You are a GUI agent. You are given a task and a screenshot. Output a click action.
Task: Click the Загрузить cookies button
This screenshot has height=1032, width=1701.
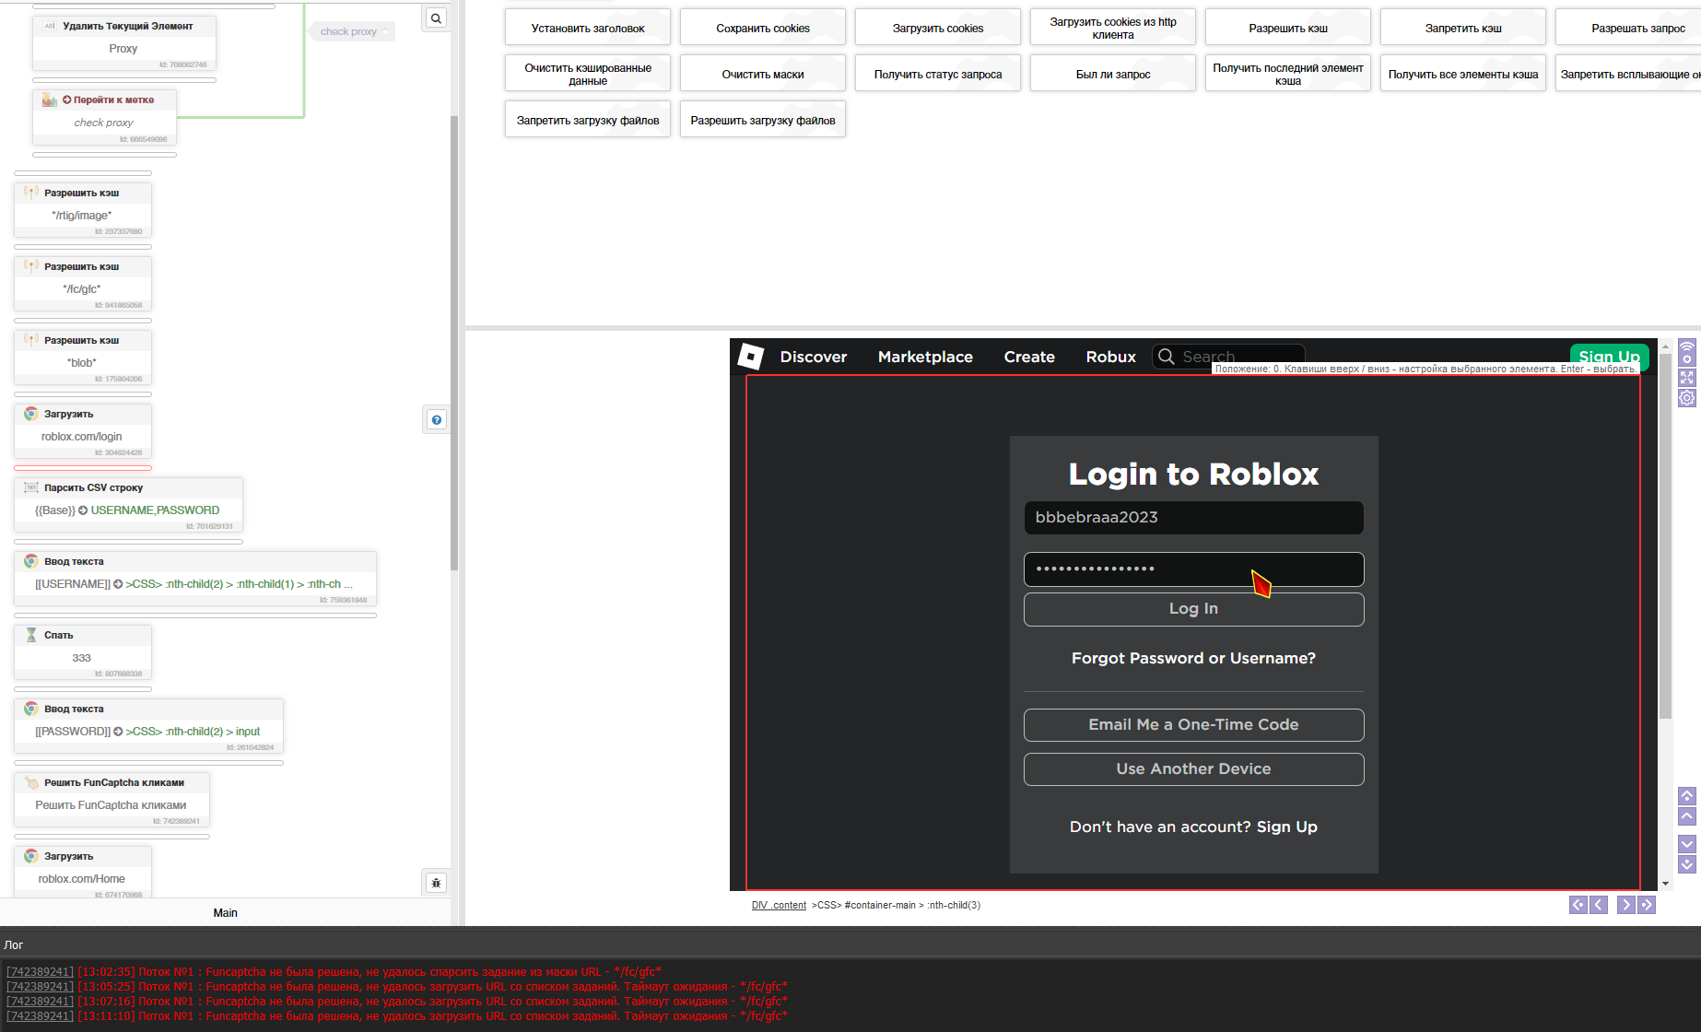[x=937, y=28]
